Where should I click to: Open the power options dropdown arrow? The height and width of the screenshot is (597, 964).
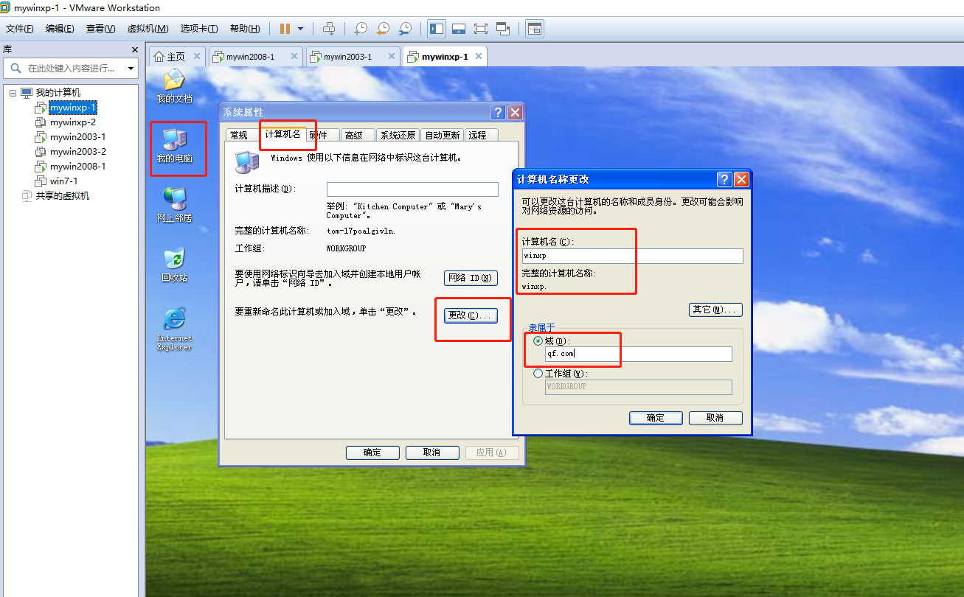point(300,29)
